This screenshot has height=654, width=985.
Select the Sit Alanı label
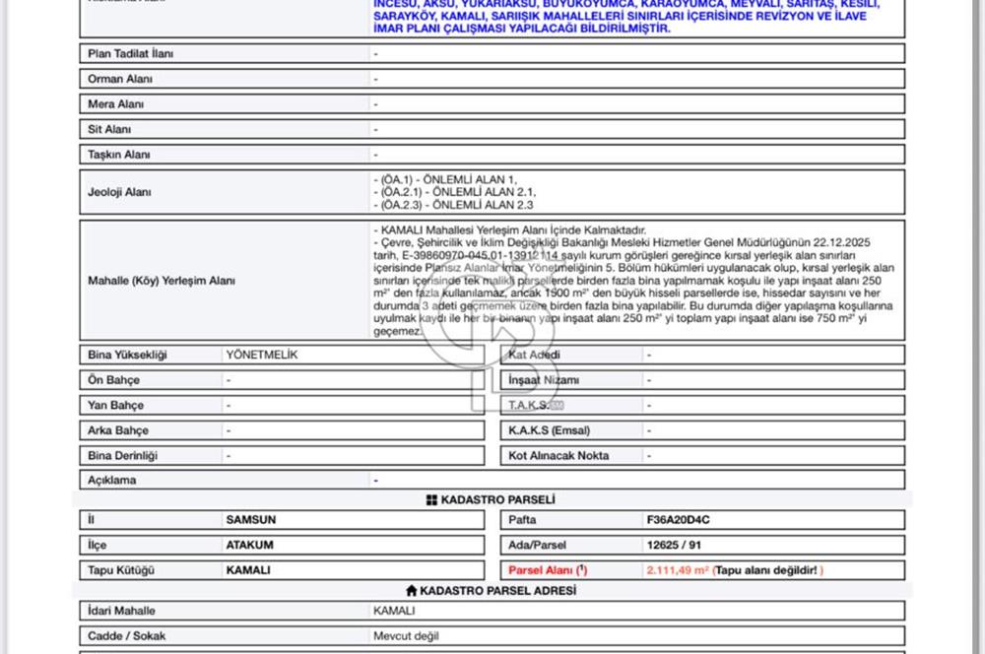pyautogui.click(x=109, y=129)
